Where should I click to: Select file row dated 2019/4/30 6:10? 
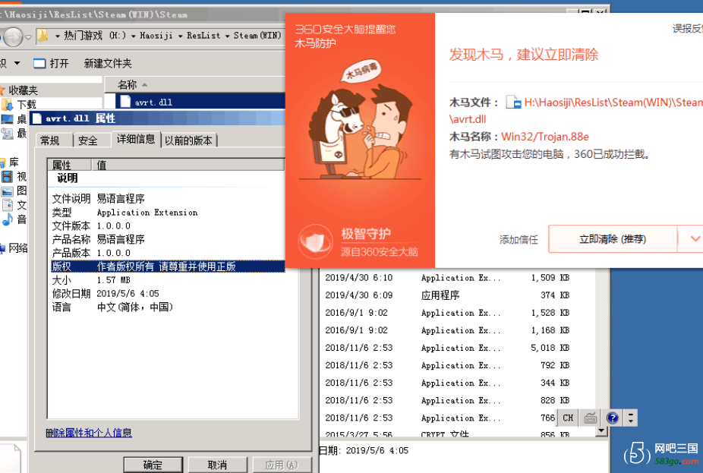457,278
